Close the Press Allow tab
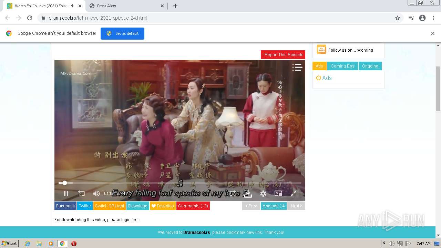The image size is (441, 248). coord(162,6)
